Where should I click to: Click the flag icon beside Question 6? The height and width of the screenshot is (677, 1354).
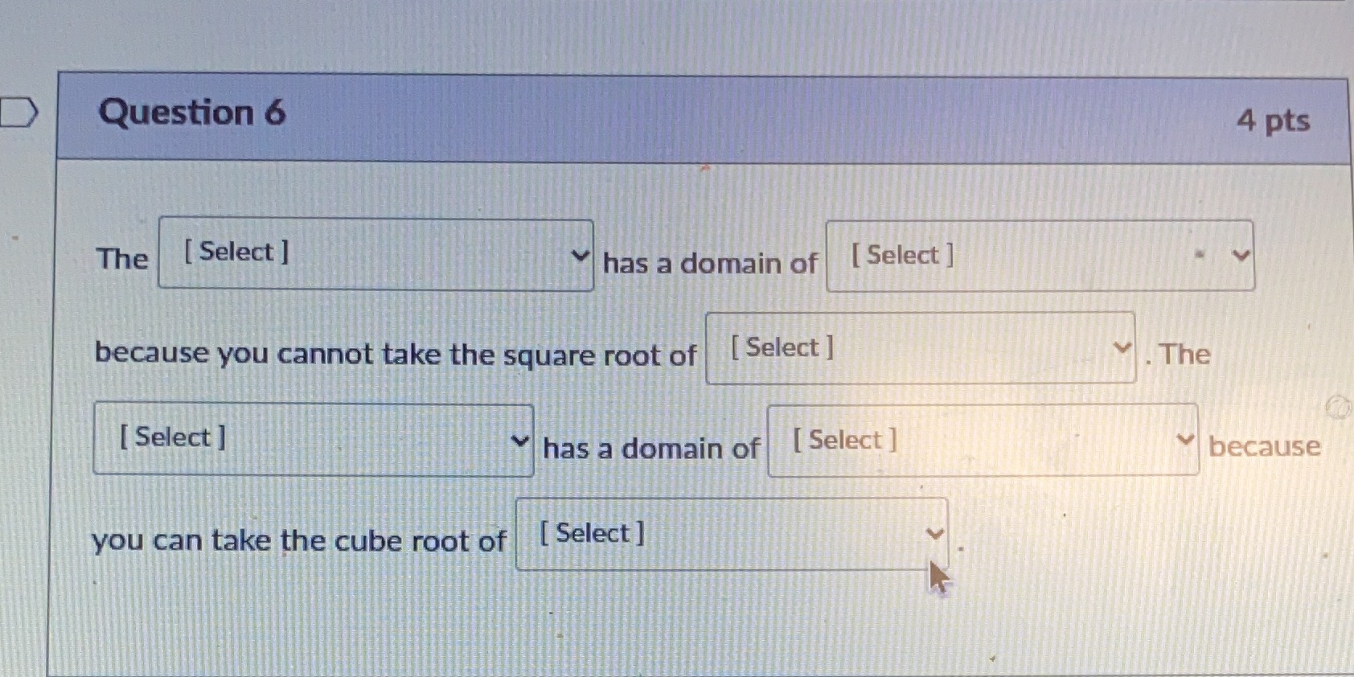tap(18, 112)
